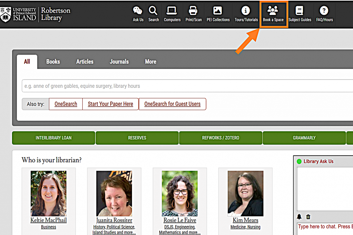Open PEI Collections image icon

pyautogui.click(x=218, y=11)
